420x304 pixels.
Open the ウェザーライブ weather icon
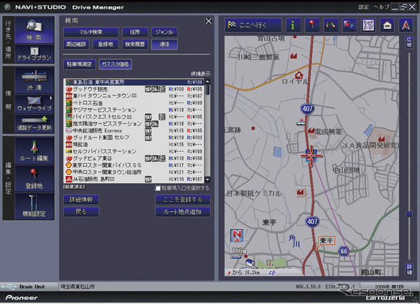coord(34,104)
